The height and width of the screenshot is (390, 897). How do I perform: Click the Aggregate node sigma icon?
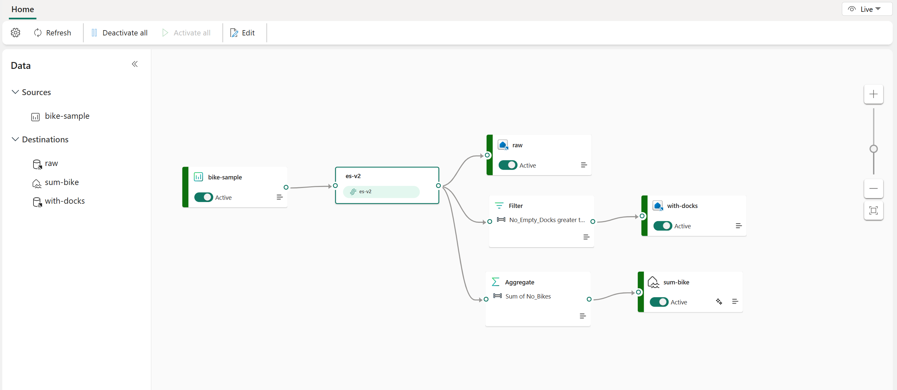point(496,282)
